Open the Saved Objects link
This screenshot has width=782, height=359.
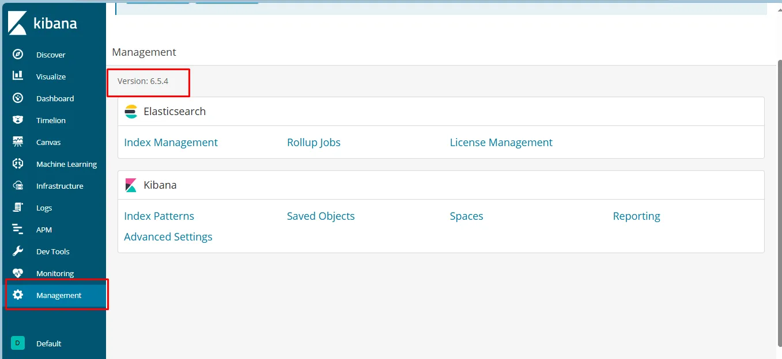point(320,216)
